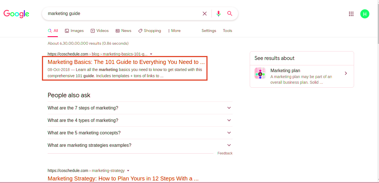
Task: Clear the search query using the X icon
Action: click(x=204, y=13)
